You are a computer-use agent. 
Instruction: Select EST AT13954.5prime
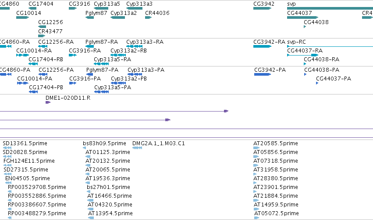click(91, 218)
